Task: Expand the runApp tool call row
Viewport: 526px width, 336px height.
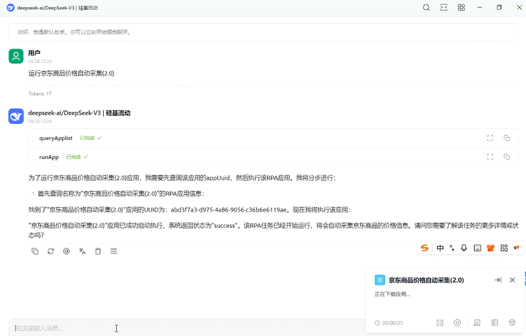Action: pos(274,157)
